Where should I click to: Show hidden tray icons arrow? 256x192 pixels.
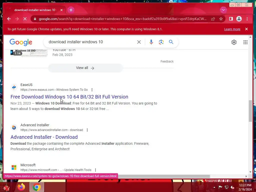pos(214,187)
